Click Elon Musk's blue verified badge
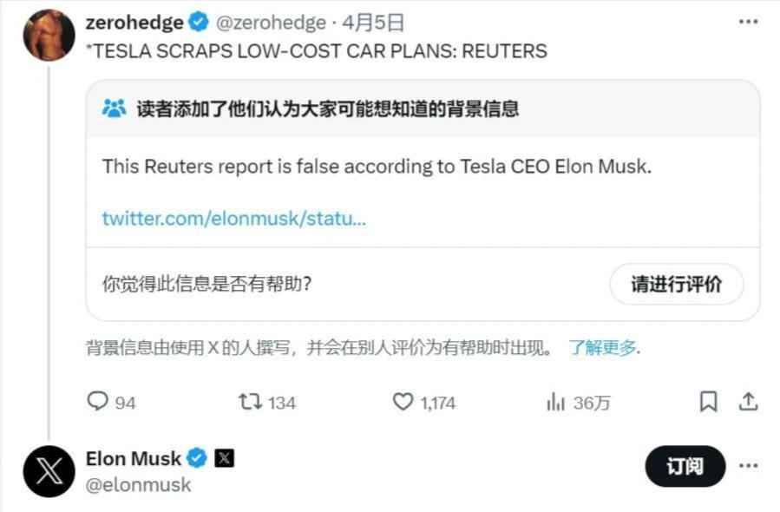This screenshot has height=512, width=780. [x=198, y=458]
